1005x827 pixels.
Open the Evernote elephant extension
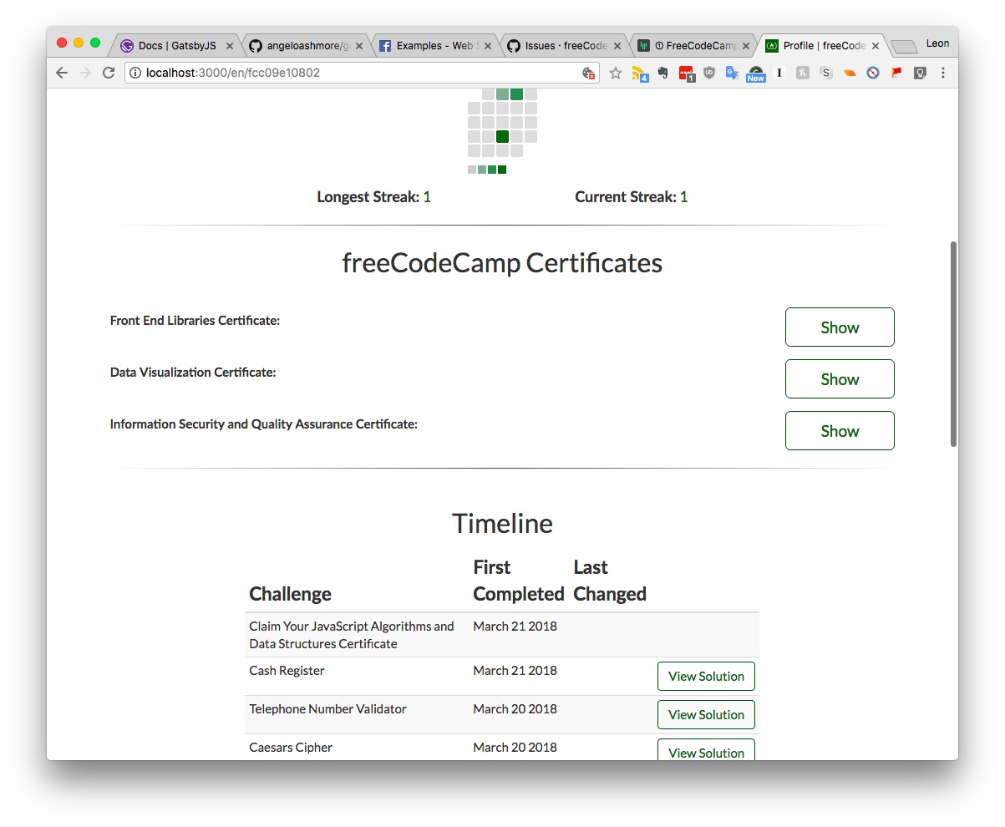point(662,73)
